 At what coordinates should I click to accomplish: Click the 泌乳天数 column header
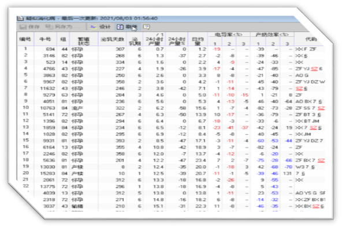(x=112, y=39)
